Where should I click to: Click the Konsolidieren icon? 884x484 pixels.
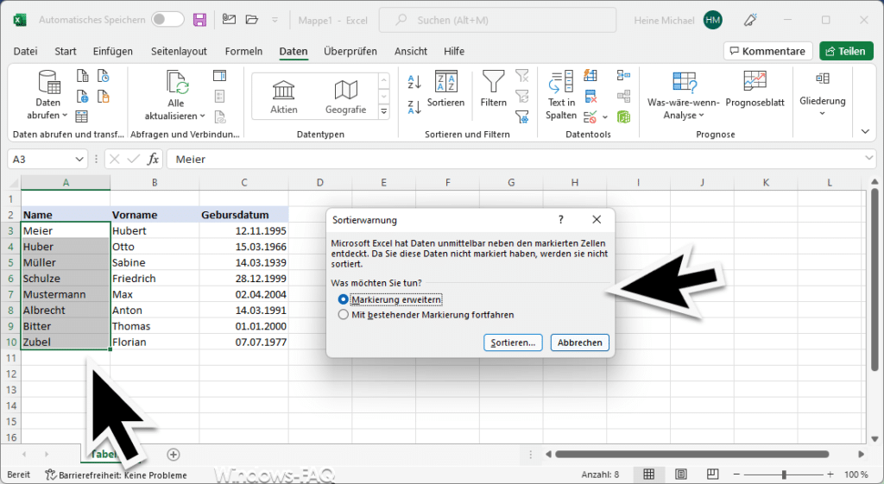(x=623, y=75)
